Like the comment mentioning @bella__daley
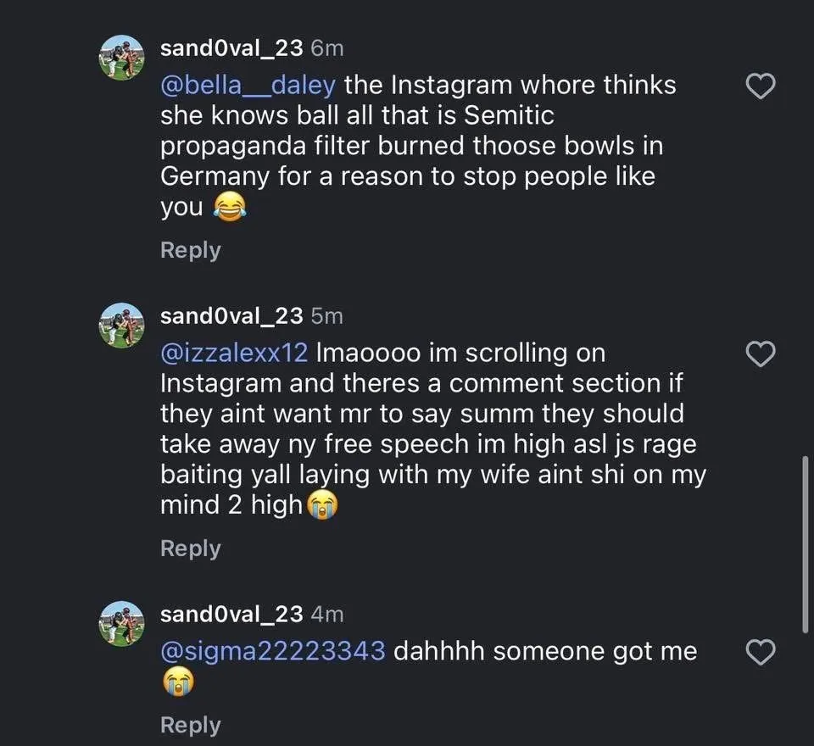This screenshot has height=746, width=814. [x=760, y=86]
